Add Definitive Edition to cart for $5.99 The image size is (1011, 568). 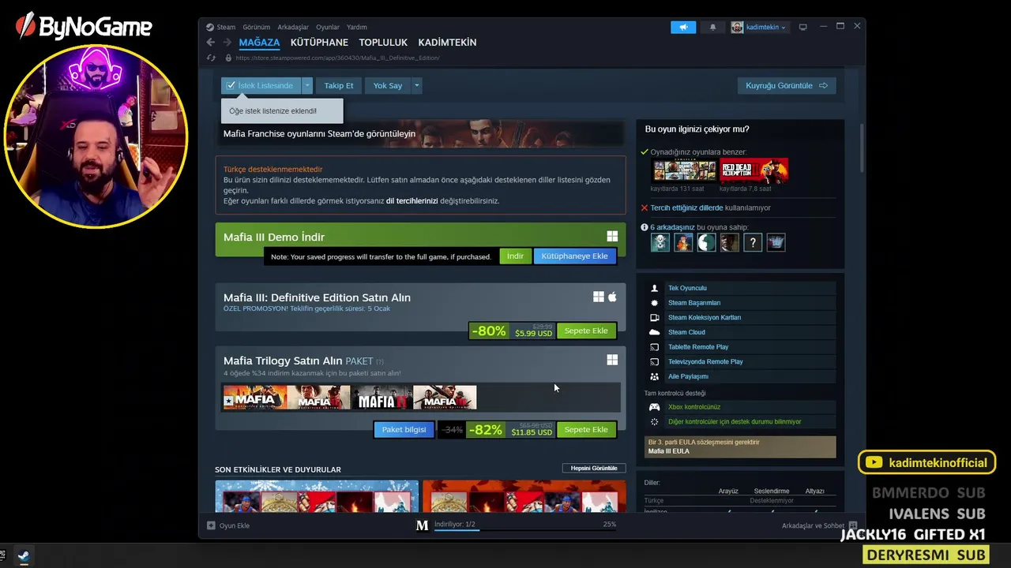click(x=586, y=331)
